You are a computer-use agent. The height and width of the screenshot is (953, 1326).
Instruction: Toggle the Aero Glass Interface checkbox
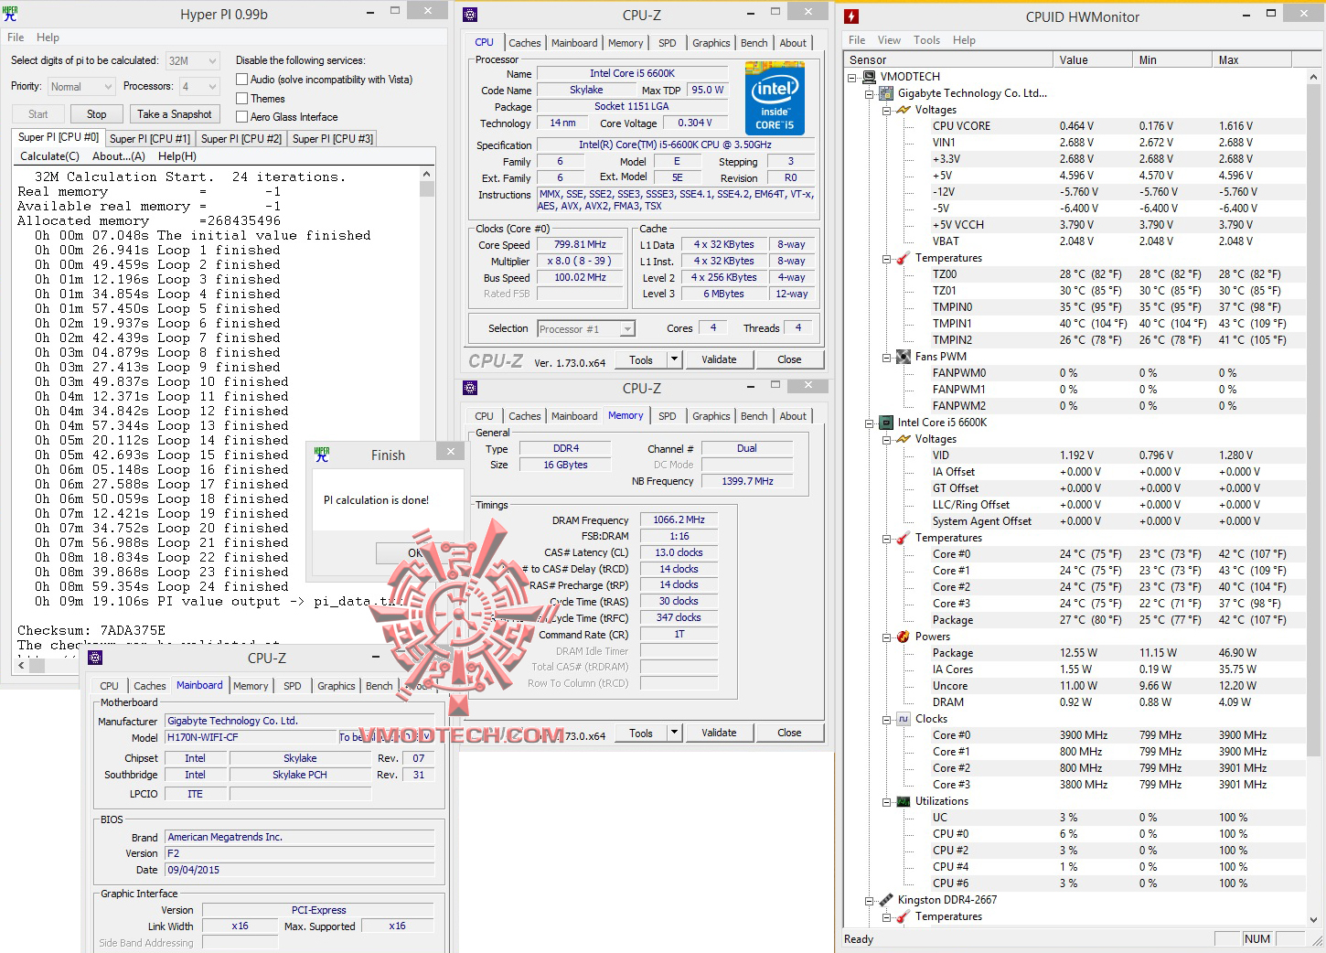pyautogui.click(x=242, y=117)
